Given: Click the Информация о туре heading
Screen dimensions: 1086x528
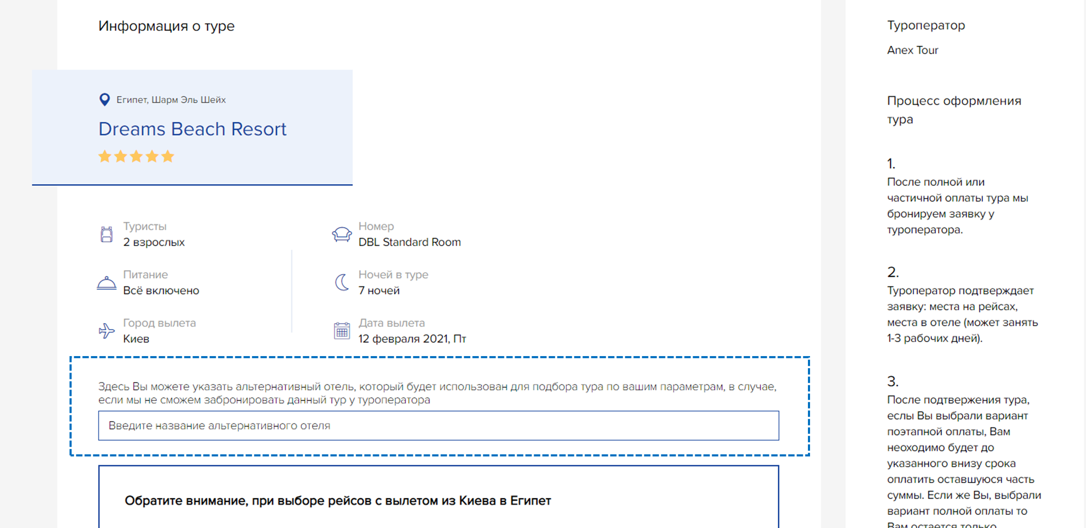Looking at the screenshot, I should [x=166, y=26].
